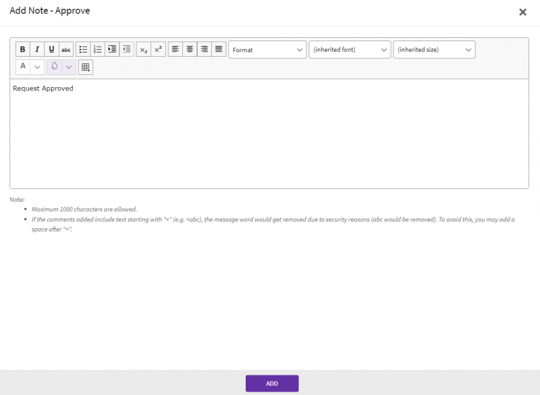Viewport: 540px width, 395px height.
Task: Apply superscript formatting
Action: [x=157, y=49]
